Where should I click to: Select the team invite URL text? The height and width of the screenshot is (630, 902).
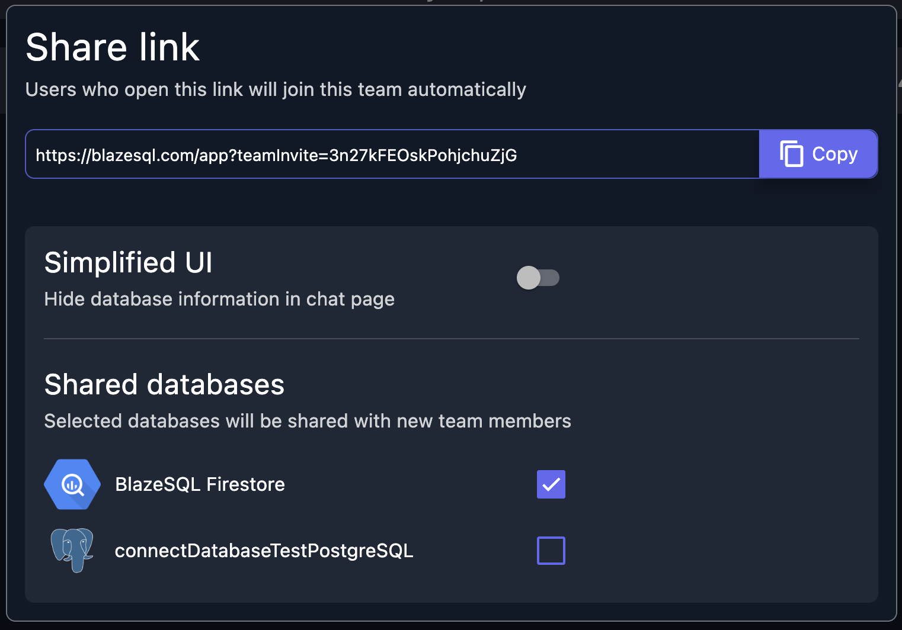pyautogui.click(x=275, y=155)
